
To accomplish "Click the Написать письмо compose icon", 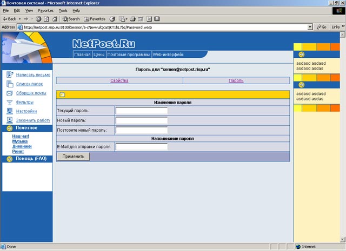I will click(x=10, y=74).
